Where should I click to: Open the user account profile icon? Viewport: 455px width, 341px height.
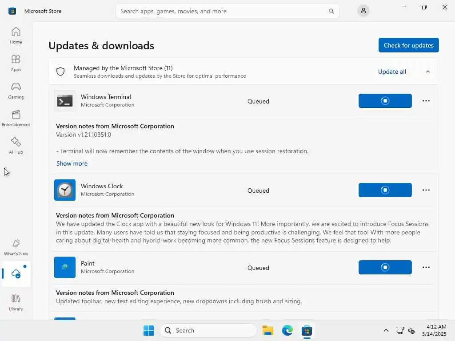(363, 11)
